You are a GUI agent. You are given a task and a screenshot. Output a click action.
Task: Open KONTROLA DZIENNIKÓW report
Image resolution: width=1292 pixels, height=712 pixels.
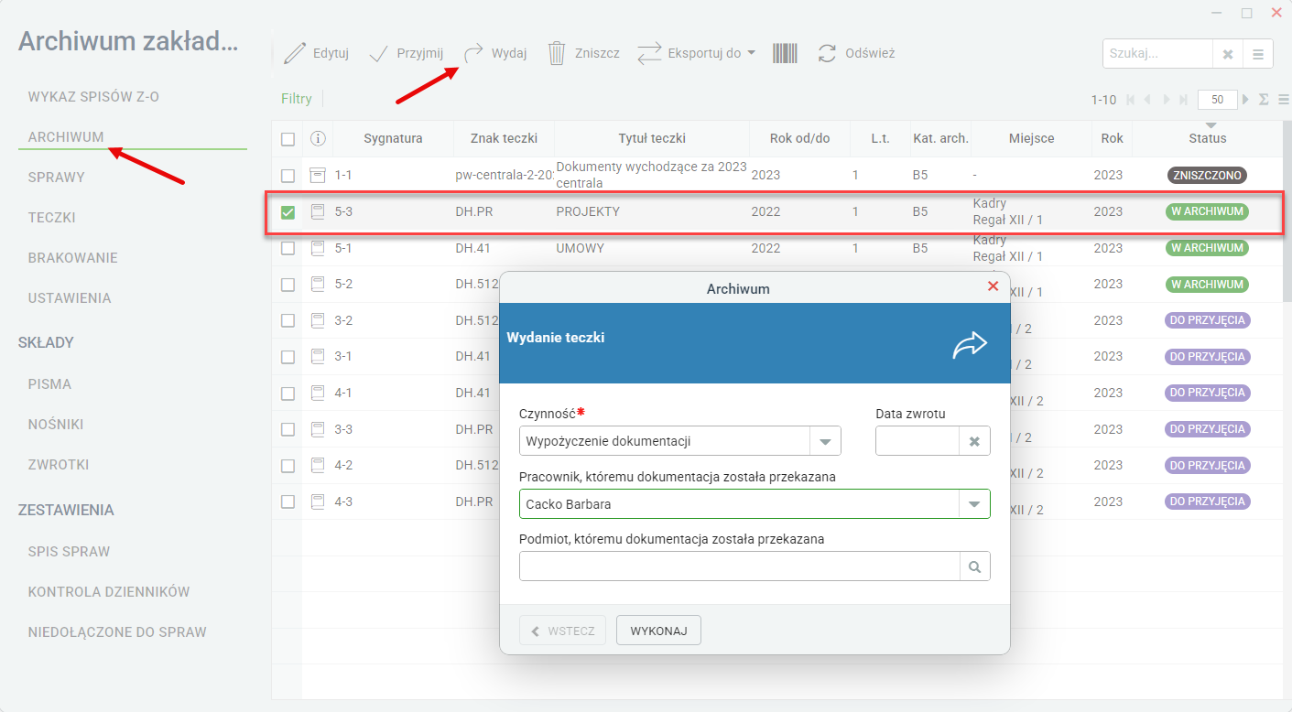[x=109, y=591]
